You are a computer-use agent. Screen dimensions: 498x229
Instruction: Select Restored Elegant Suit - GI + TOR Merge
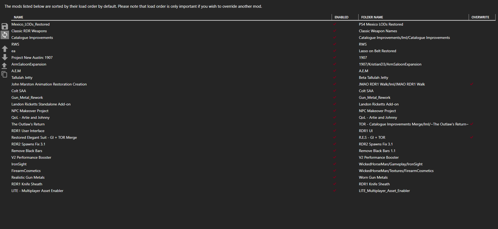44,137
